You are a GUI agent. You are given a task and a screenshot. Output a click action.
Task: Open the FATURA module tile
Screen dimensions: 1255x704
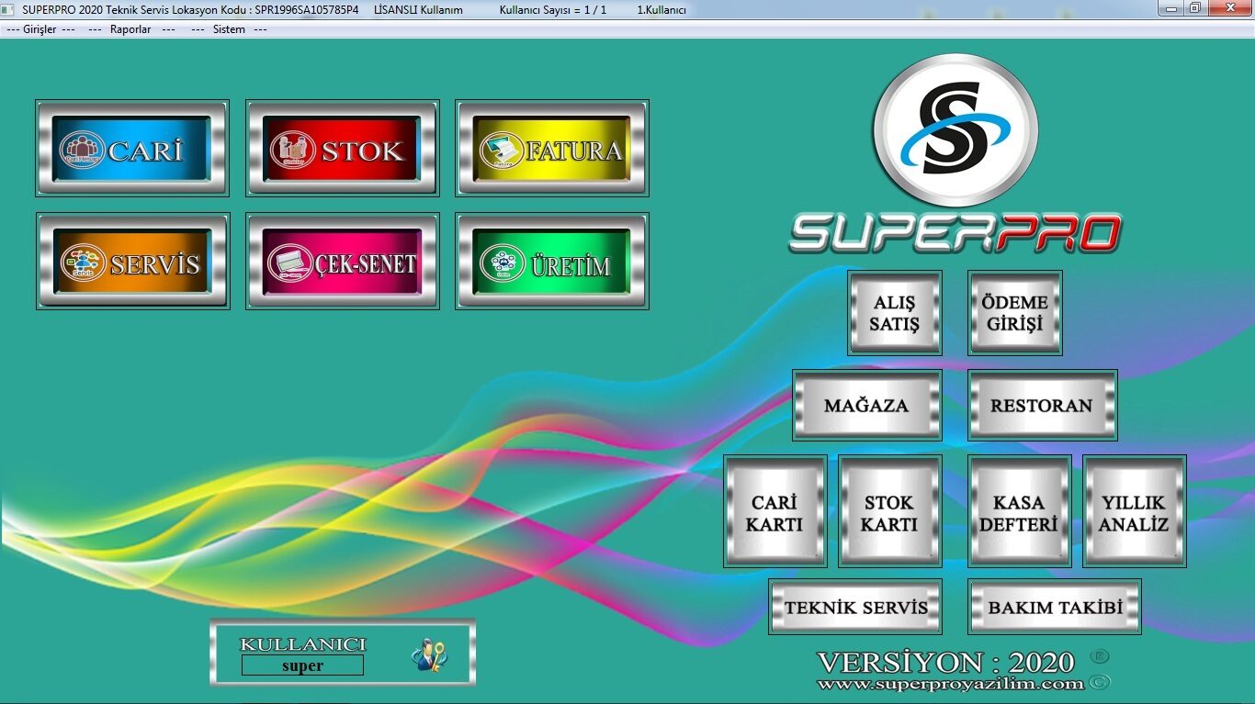point(552,149)
